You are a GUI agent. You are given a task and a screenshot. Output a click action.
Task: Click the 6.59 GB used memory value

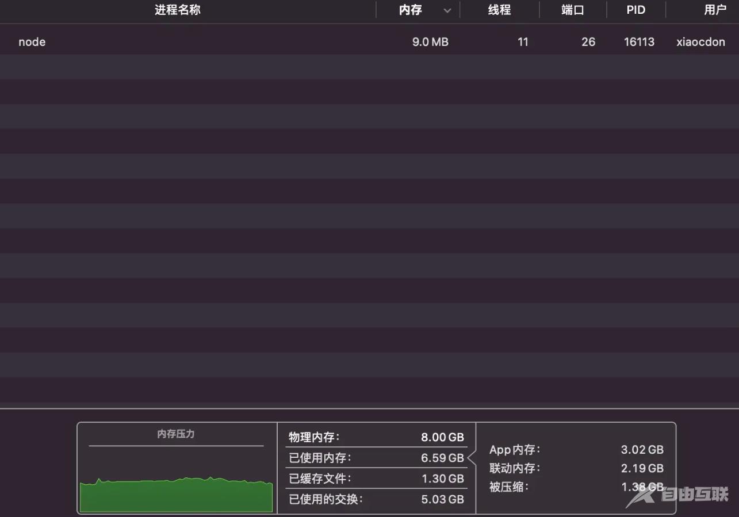tap(442, 458)
